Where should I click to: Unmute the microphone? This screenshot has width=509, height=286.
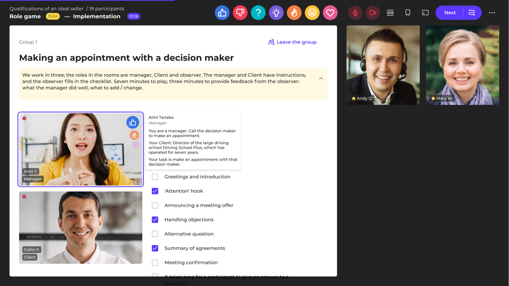click(355, 13)
